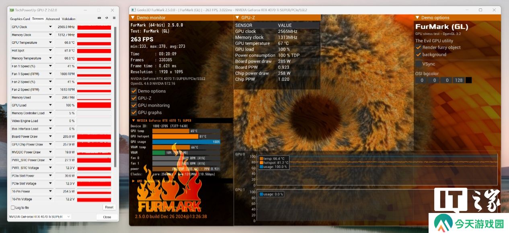509x233 pixels.
Task: Open the GPU Clock sensor dropdown
Action: [50, 27]
